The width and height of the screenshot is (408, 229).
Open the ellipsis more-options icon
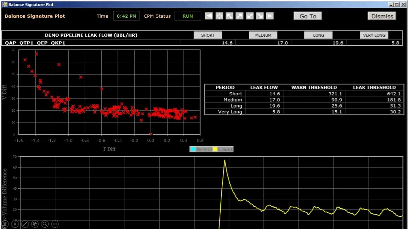coord(55,224)
